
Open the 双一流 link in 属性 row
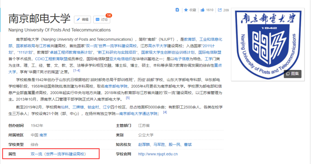[37, 154]
